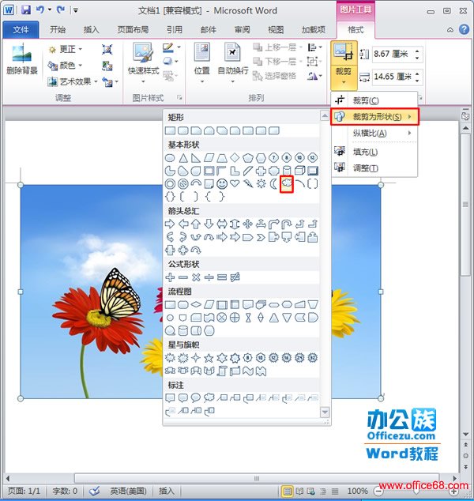
Task: Click the language indicator 英语(美国)
Action: [x=128, y=491]
